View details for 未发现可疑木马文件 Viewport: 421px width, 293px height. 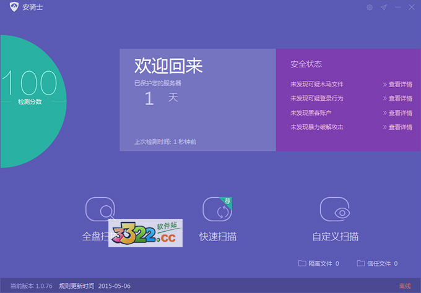coord(397,85)
